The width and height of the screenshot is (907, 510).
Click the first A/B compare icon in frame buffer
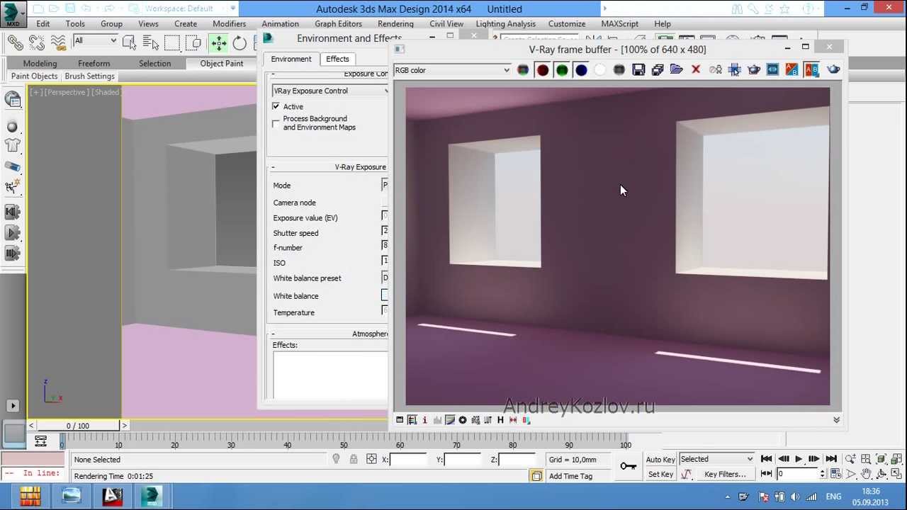(791, 70)
